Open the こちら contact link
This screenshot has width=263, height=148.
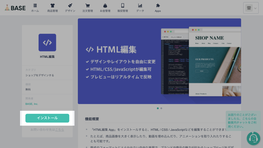pos(60,129)
